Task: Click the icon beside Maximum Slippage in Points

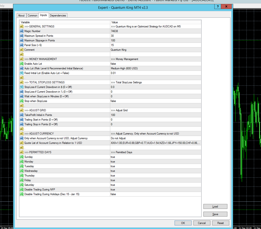Action: point(21,41)
